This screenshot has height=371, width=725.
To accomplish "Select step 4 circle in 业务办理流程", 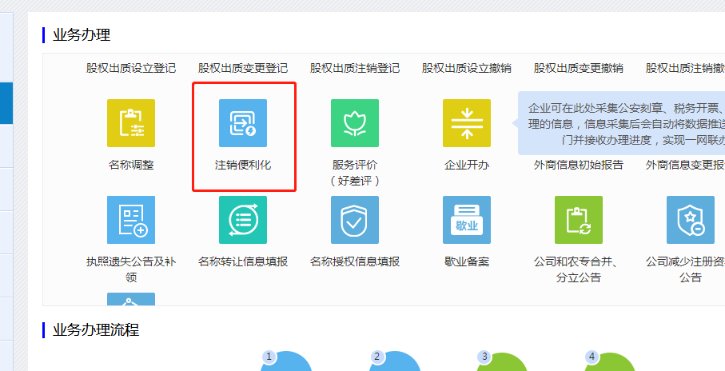I will coord(610,361).
